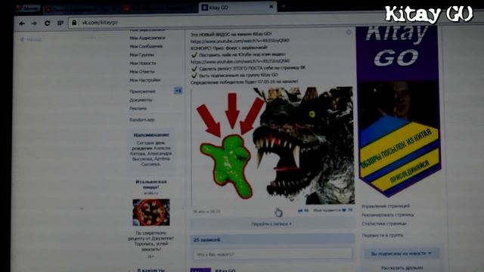Open Статистика страницы link
This screenshot has height=272, width=484.
[x=384, y=224]
